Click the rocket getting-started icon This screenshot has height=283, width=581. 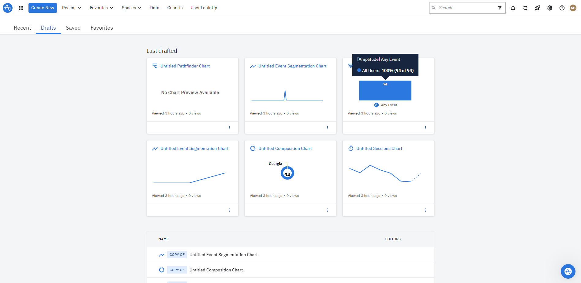[538, 8]
